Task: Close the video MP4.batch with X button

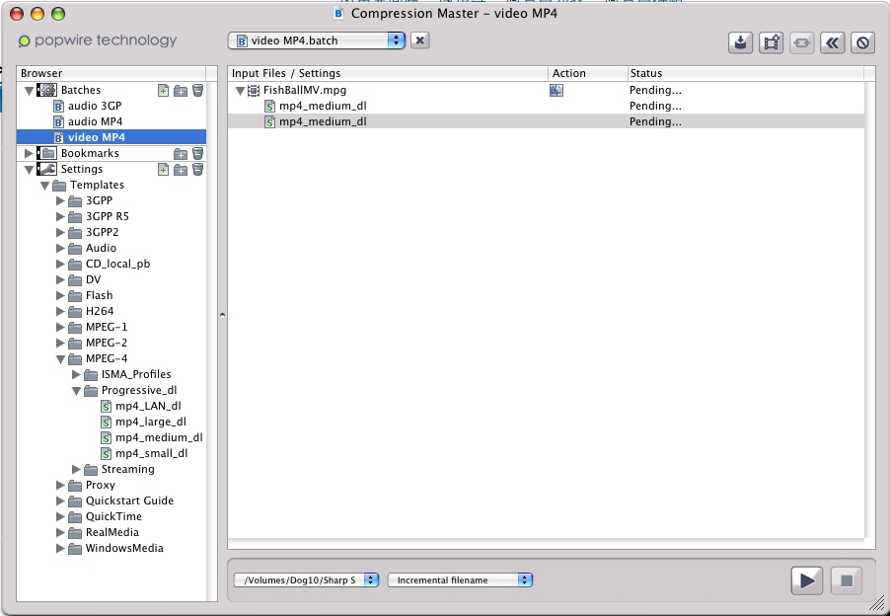Action: tap(419, 40)
